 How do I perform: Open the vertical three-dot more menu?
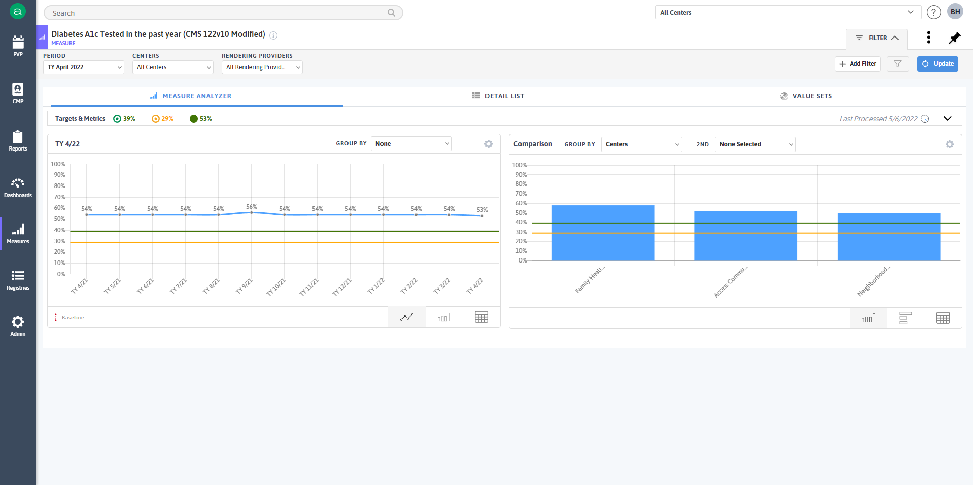(928, 37)
